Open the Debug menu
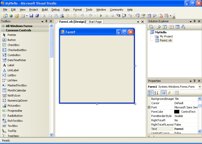Viewport: 202px width, 144px height. click(55, 10)
